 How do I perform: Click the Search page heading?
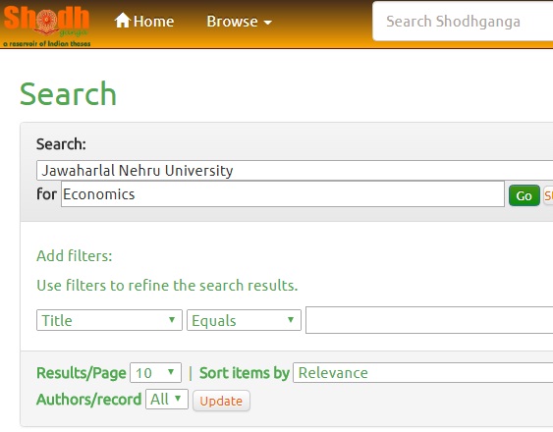click(x=68, y=94)
